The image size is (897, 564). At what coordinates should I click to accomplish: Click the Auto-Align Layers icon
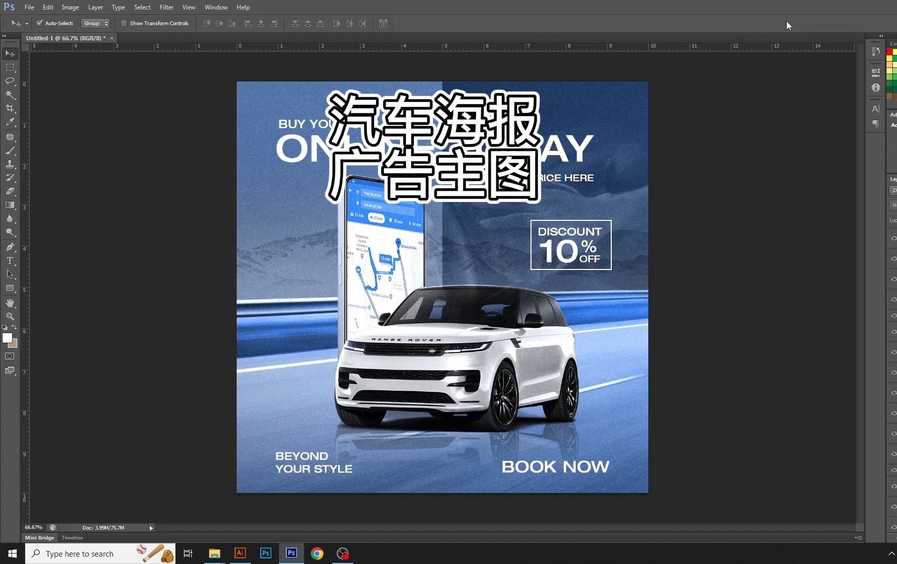tap(383, 23)
